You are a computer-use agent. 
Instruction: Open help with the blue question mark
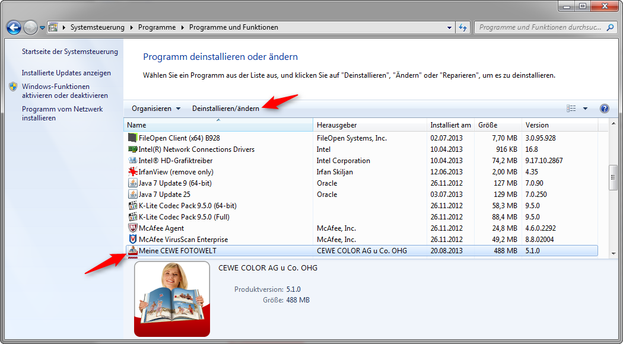(605, 109)
